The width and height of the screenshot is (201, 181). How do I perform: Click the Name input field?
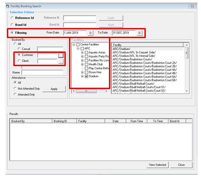tap(42, 73)
